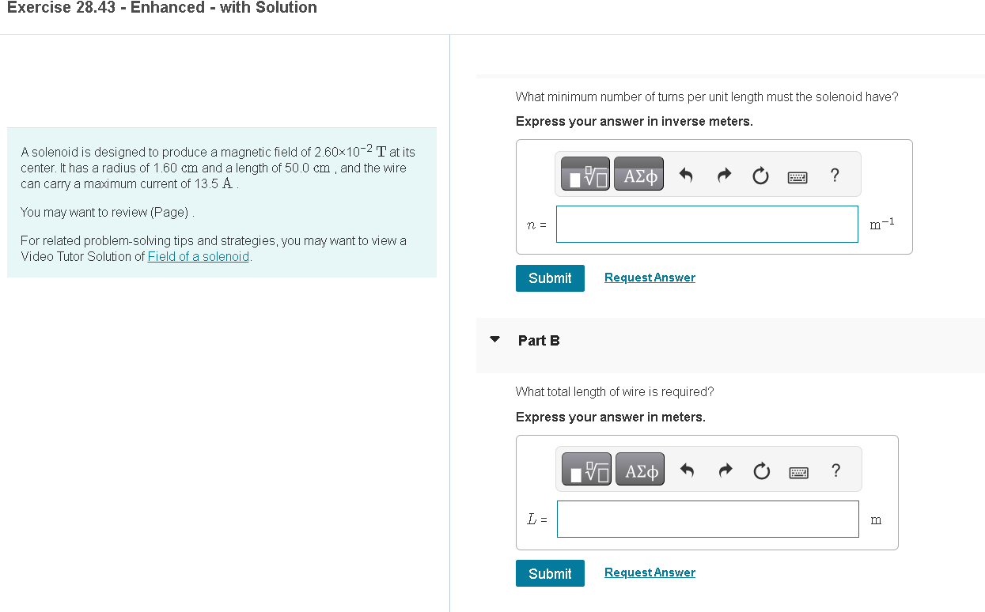Click the redo arrow in Part A toolbar
The width and height of the screenshot is (985, 612).
click(723, 176)
